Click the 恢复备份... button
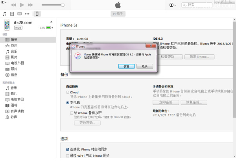Viewport: 236px width, 161px height. point(194,102)
